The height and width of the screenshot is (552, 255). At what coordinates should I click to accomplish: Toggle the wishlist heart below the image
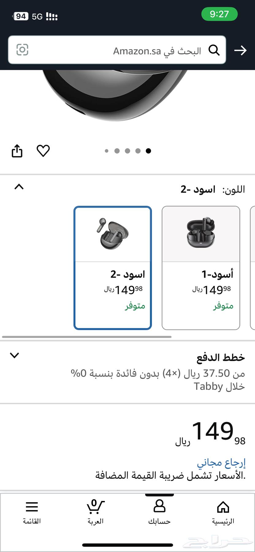coord(43,151)
